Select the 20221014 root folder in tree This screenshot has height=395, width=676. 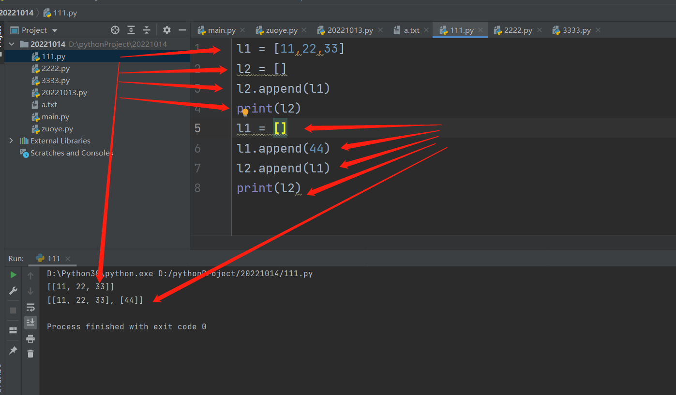[x=48, y=44]
